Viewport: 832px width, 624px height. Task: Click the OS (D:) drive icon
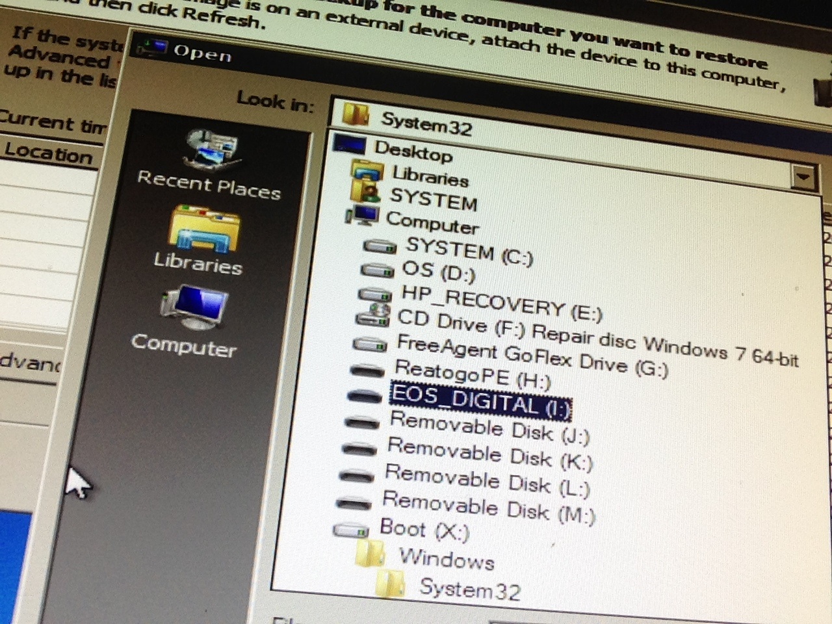[x=377, y=269]
